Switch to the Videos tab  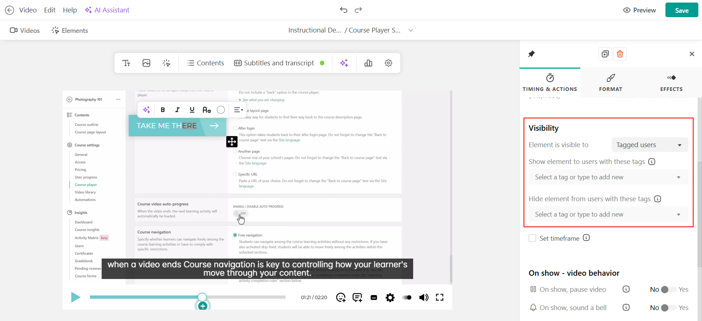click(24, 30)
